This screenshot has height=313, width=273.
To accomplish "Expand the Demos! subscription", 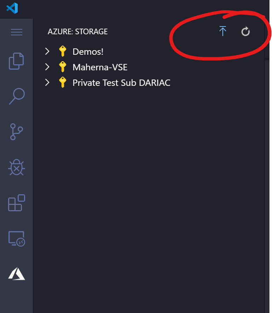I will click(x=47, y=51).
